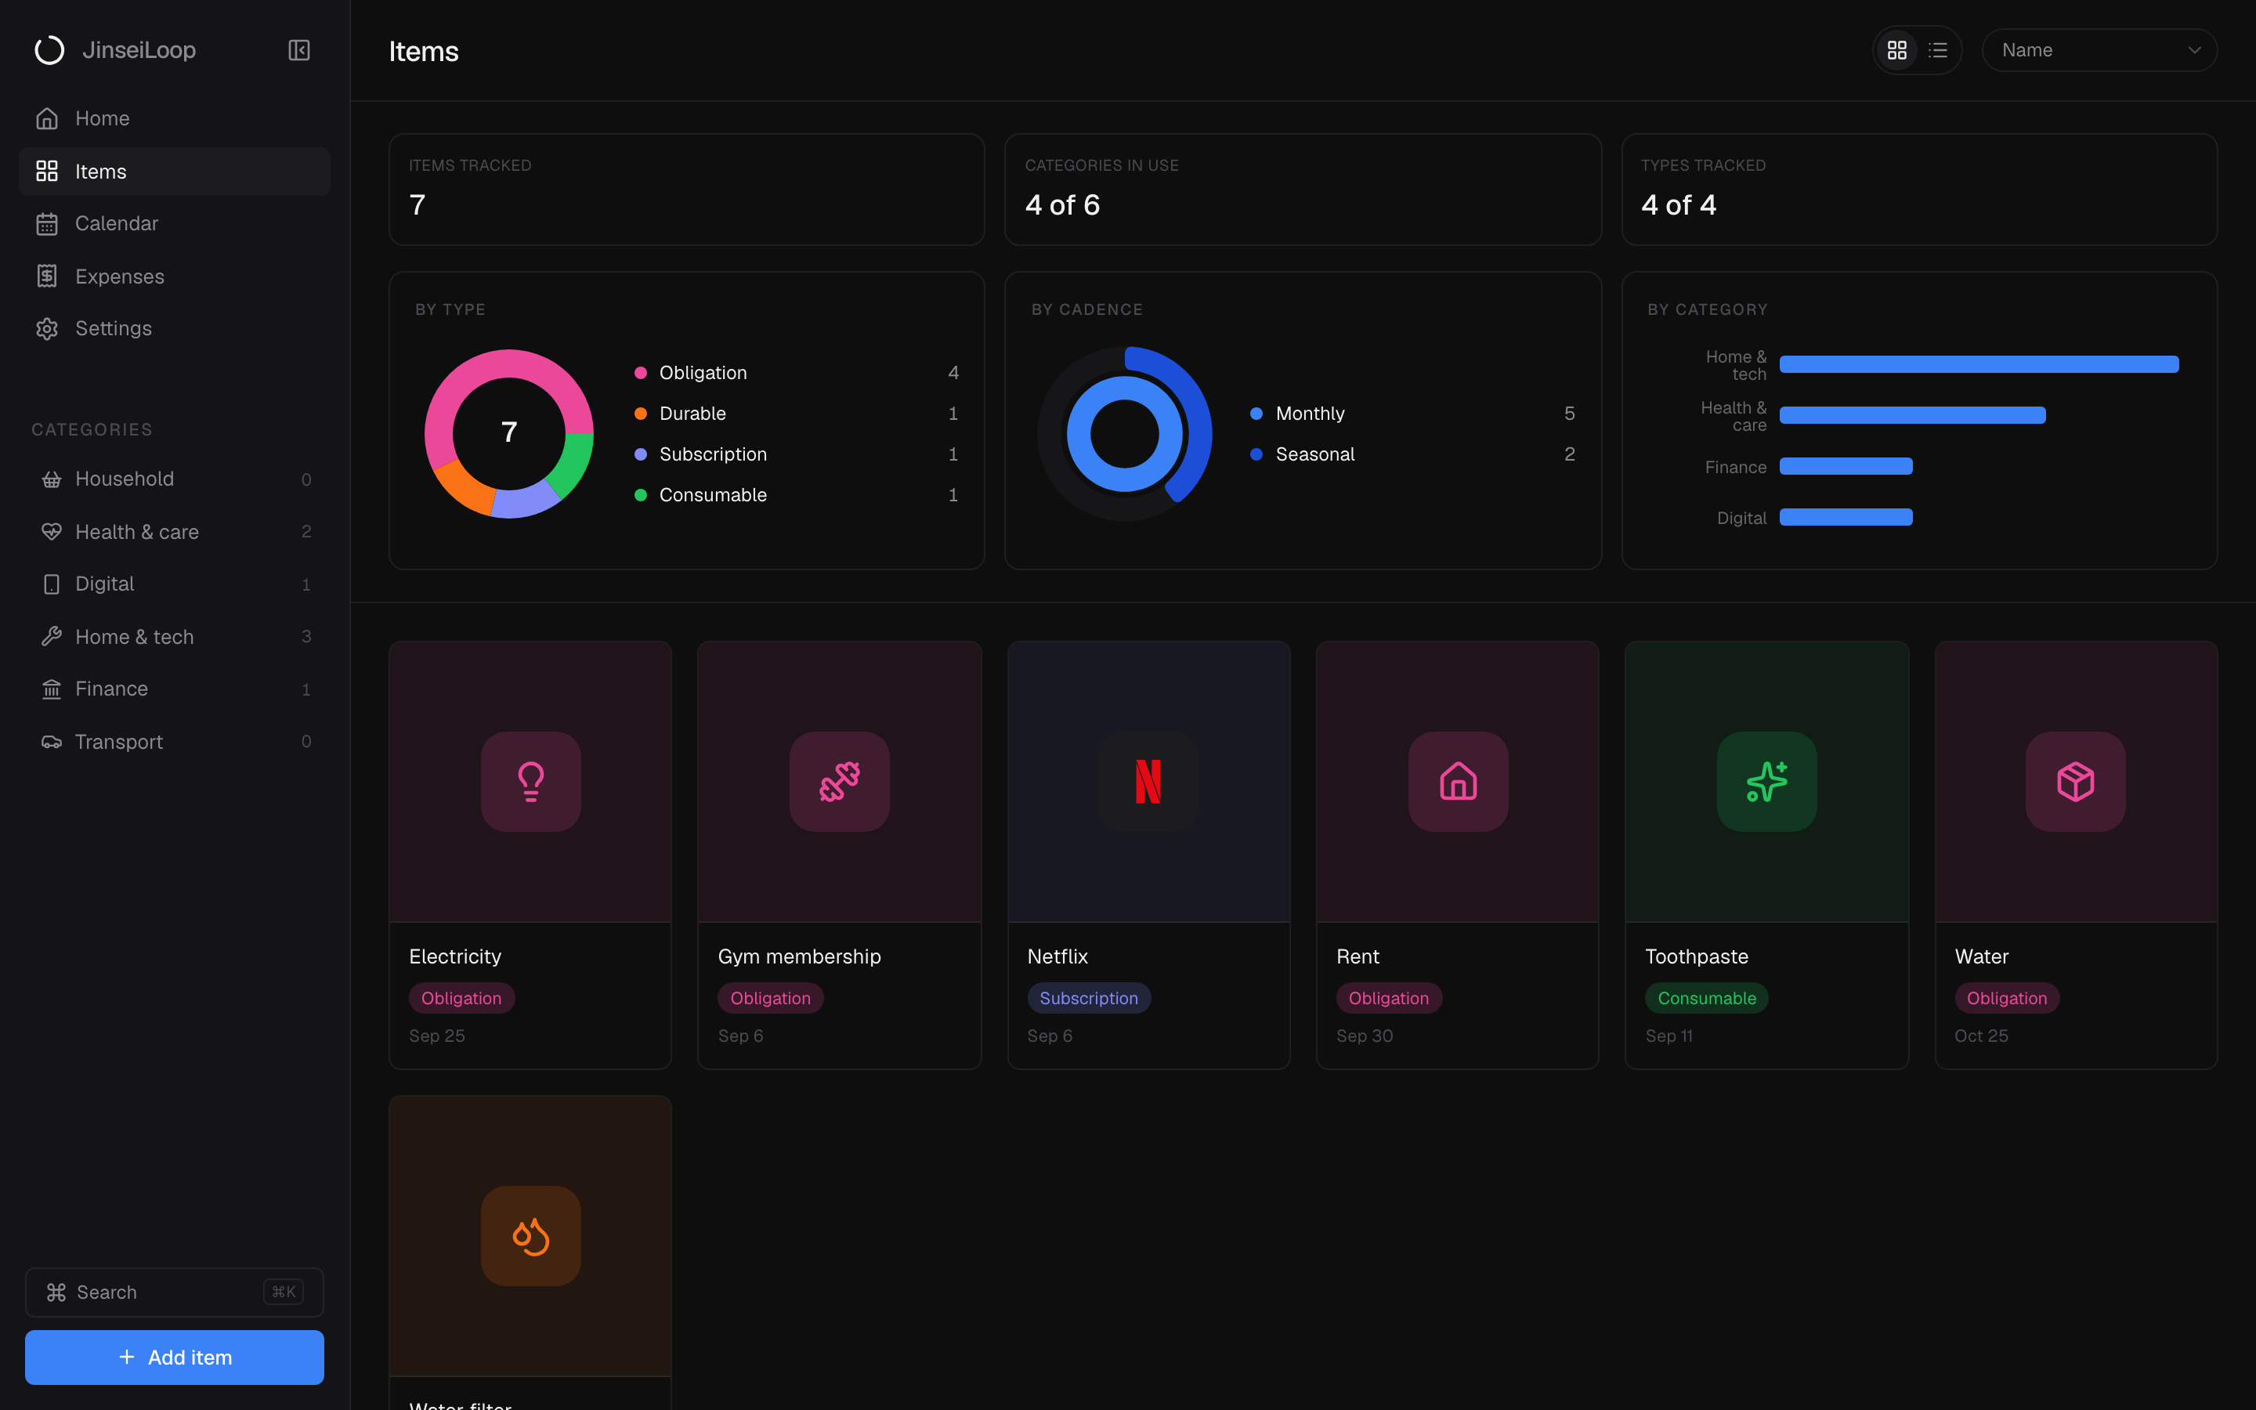Screen dimensions: 2256x1410
Task: Click the Gym membership dumbbell icon
Action: coord(839,782)
